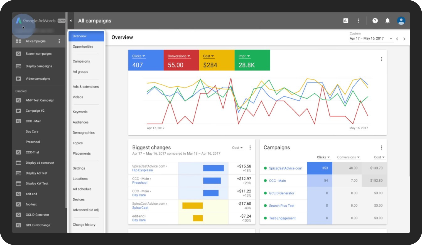Open the Hip Dysplasia ad group link
The width and height of the screenshot is (422, 245).
coord(143,170)
